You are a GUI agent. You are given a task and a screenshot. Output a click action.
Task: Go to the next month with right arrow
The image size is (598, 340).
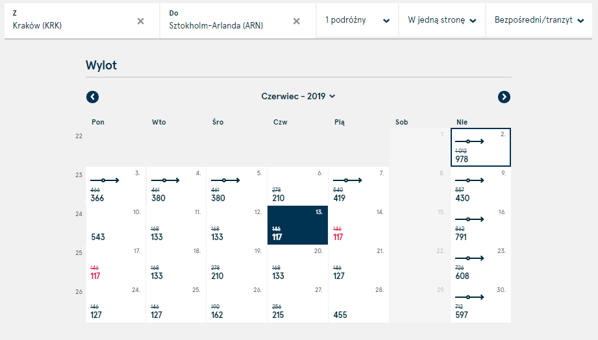click(504, 97)
